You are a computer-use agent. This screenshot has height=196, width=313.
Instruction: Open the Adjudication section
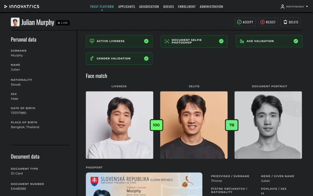coord(149,7)
